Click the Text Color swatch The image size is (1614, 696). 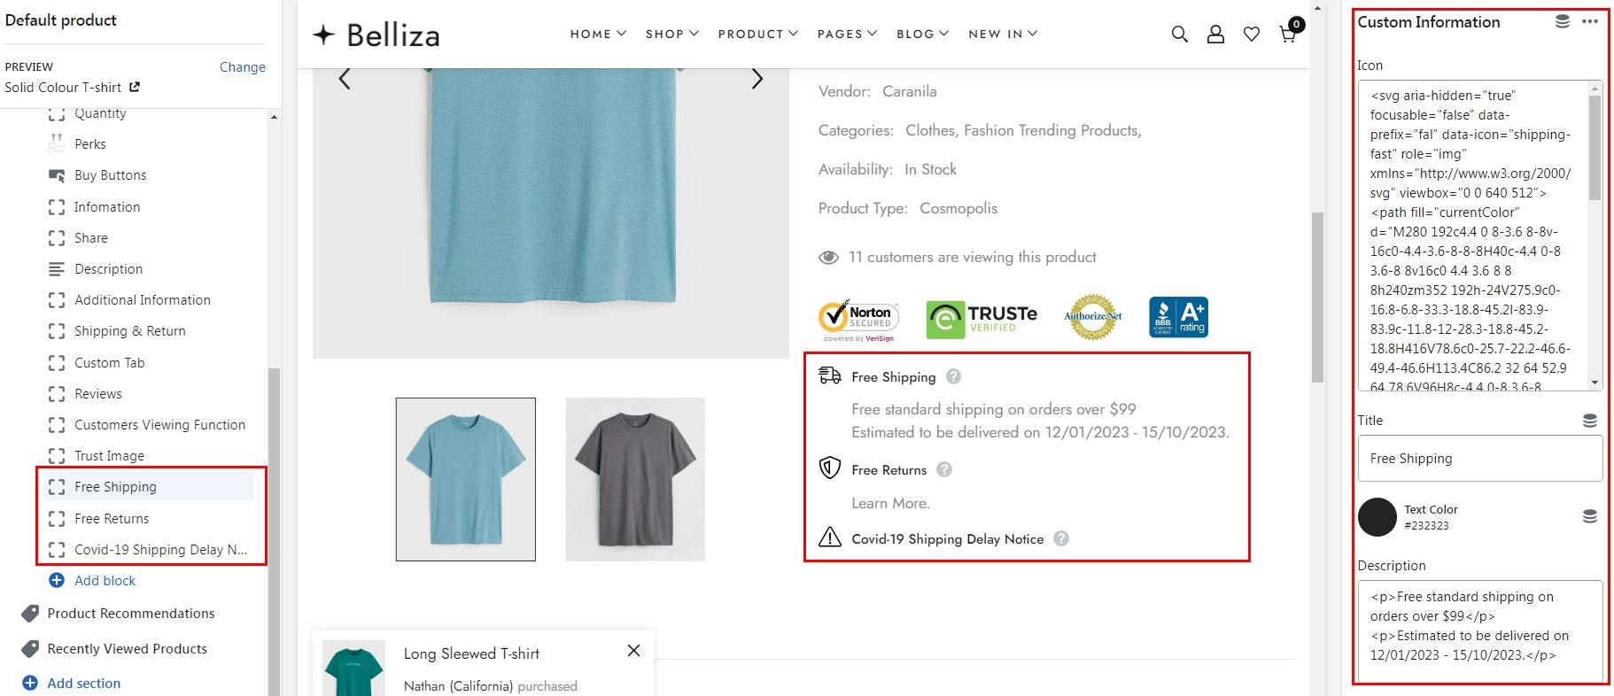(1377, 517)
